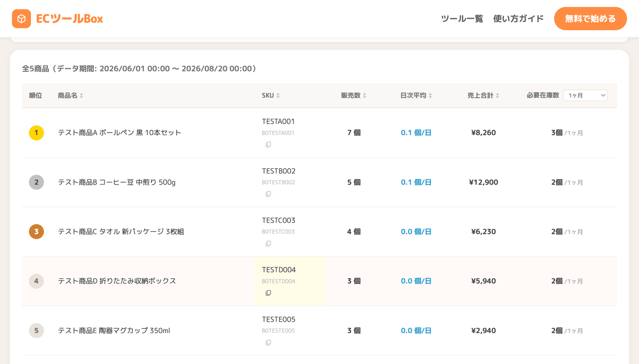Click product name テスト商品B コーヒー豆 中煎り 500g

[117, 182]
